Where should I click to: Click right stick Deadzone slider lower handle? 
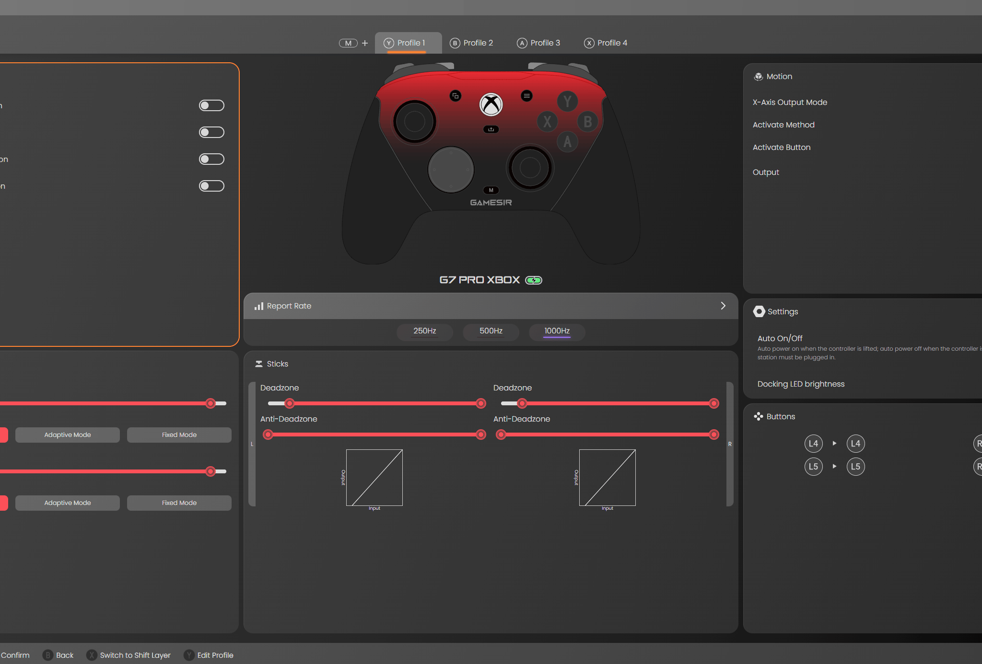pos(522,403)
